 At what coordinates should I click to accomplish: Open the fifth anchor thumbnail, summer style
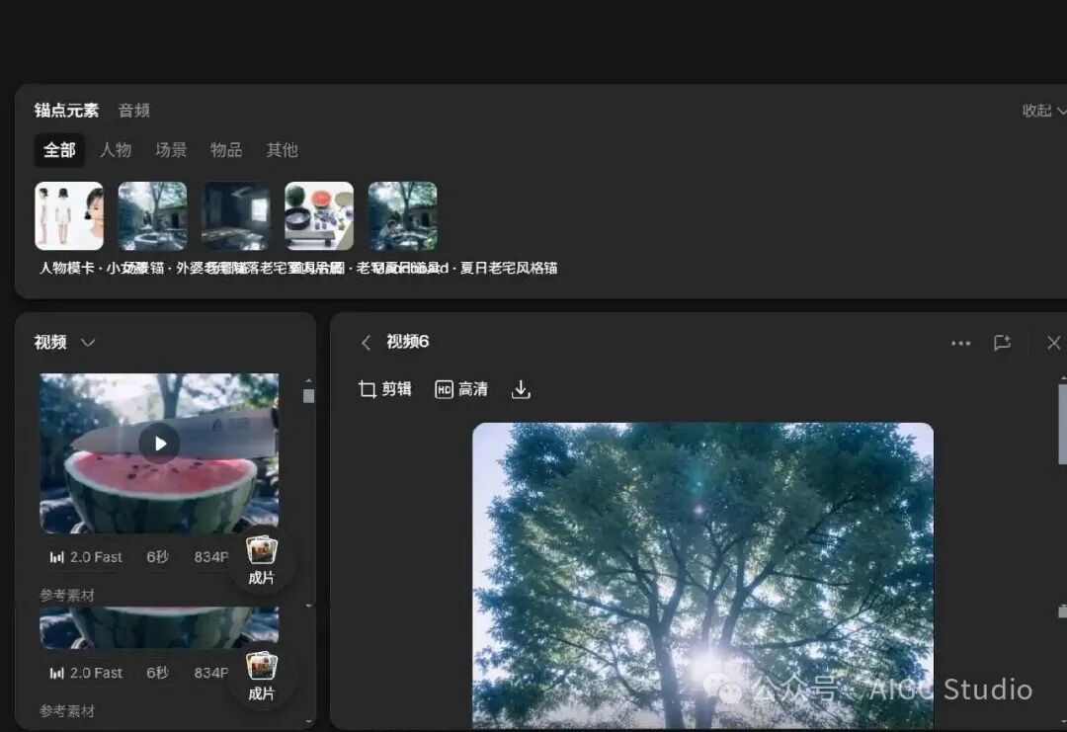[402, 215]
